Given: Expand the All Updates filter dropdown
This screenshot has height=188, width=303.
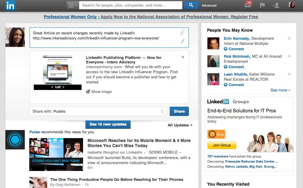Looking at the screenshot, I should [180, 125].
